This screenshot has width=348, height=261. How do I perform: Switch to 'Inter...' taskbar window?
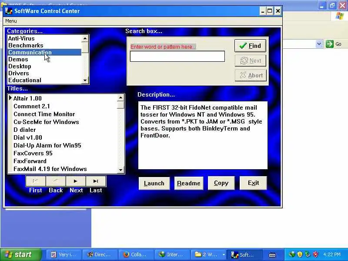[172, 254]
